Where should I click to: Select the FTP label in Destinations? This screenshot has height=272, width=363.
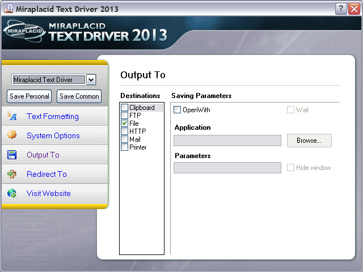135,116
